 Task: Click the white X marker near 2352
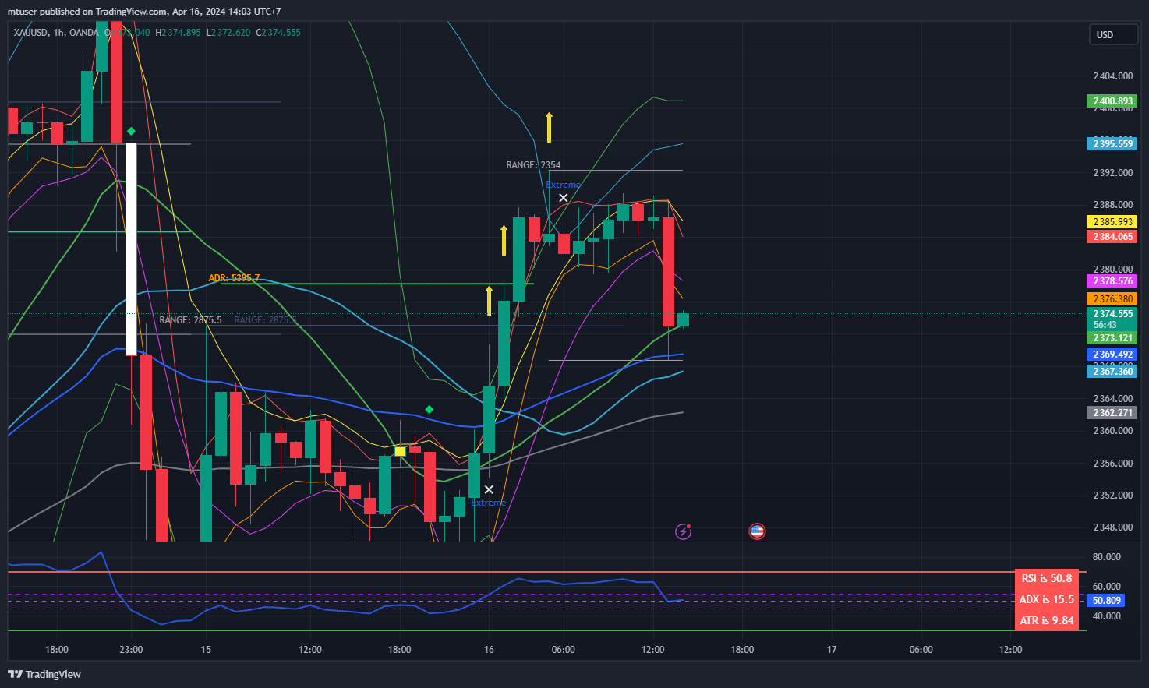(489, 489)
